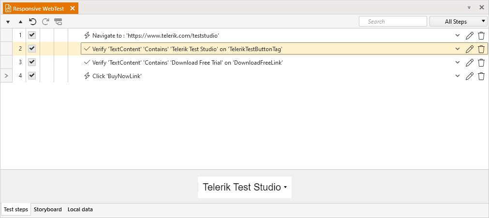The width and height of the screenshot is (489, 218).
Task: Open the All Steps filter dropdown
Action: click(459, 21)
